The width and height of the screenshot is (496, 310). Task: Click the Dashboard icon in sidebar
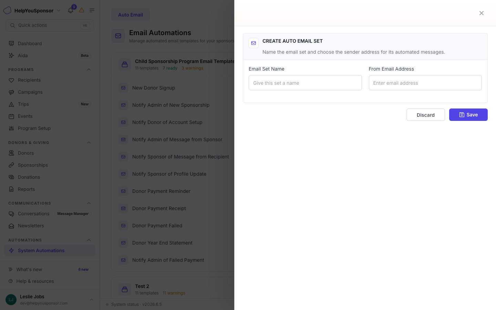coord(11,43)
